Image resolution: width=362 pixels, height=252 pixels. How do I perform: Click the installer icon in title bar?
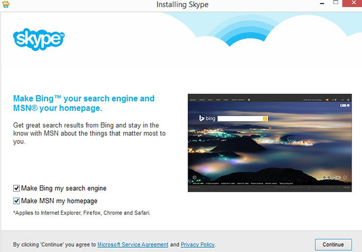tap(5, 4)
